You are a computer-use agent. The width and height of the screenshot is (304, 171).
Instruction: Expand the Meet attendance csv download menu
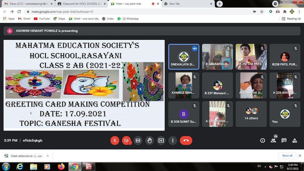[x=47, y=156]
